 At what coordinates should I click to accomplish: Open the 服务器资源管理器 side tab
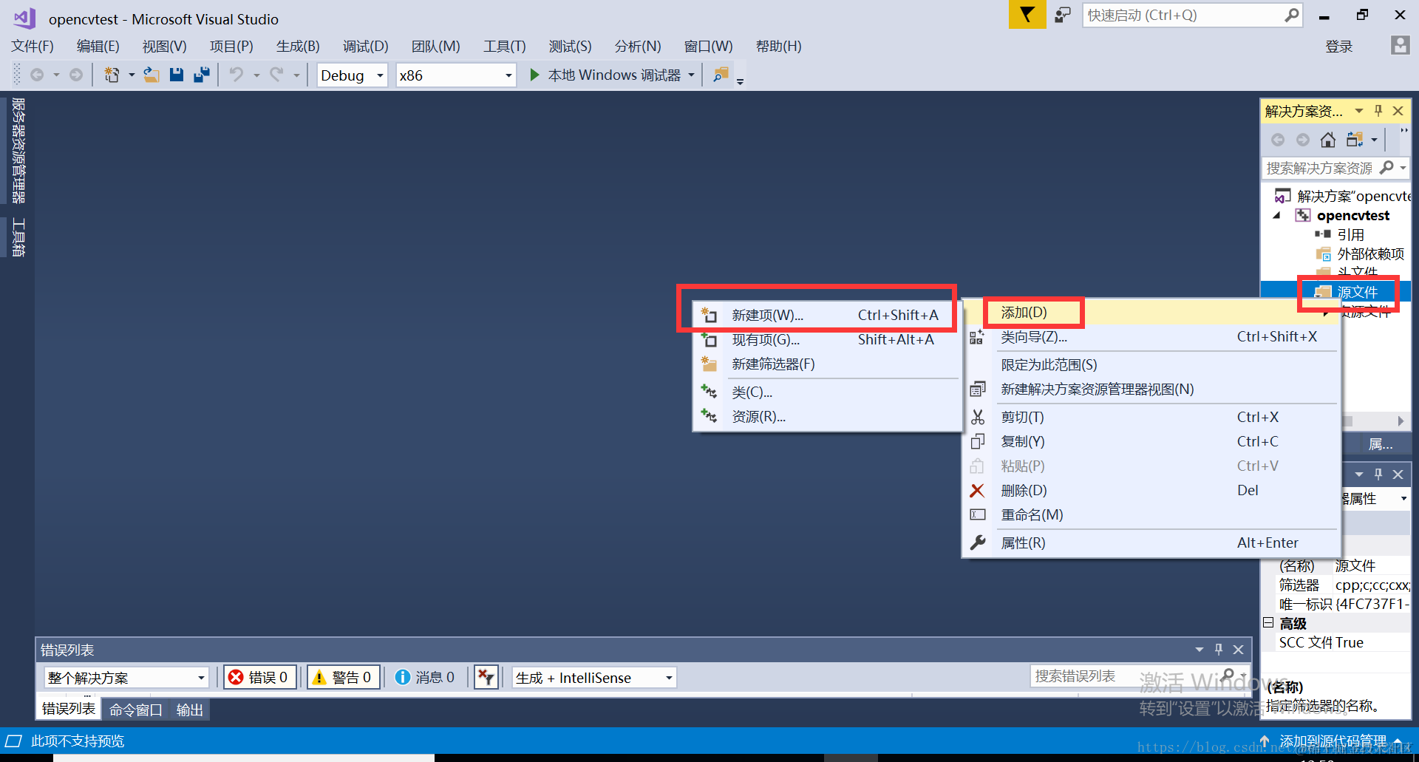pyautogui.click(x=18, y=150)
